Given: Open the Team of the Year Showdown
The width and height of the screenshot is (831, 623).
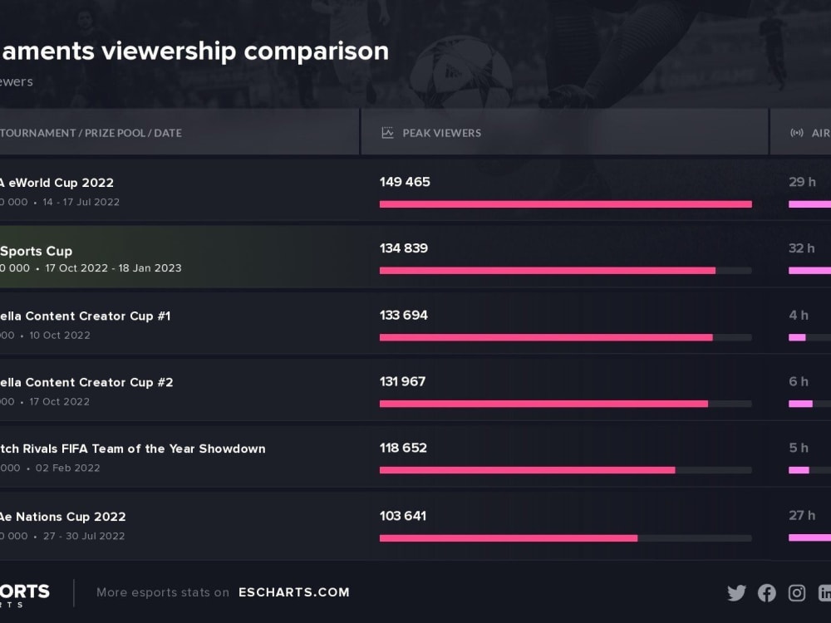Looking at the screenshot, I should [132, 449].
